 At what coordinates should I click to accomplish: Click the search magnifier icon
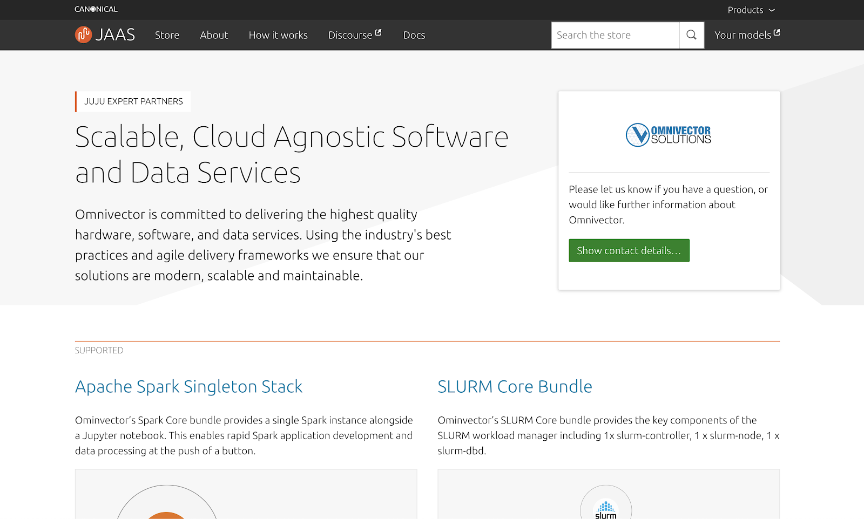tap(691, 35)
